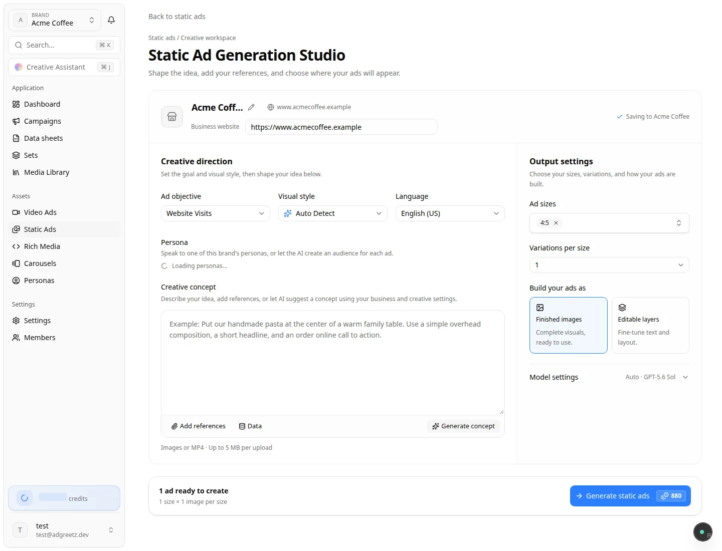Click the Video Ads camera icon
Viewport: 722px width, 551px height.
pyautogui.click(x=16, y=212)
